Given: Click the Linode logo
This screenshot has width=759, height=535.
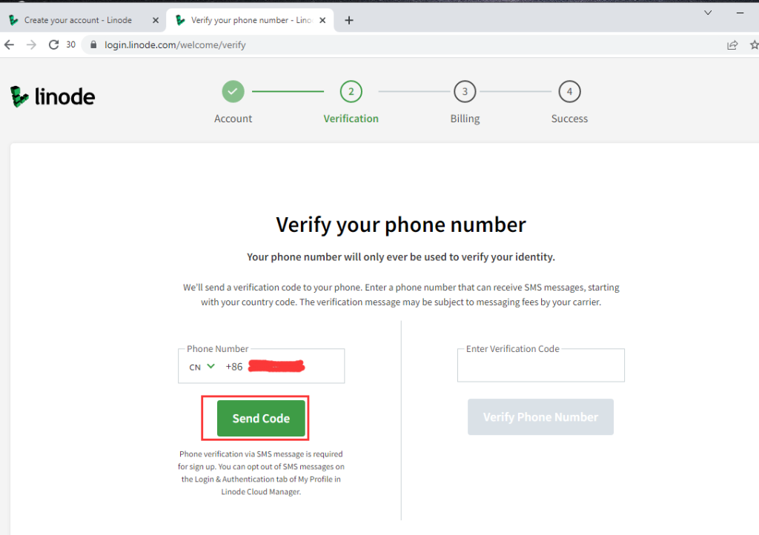Looking at the screenshot, I should 53,96.
